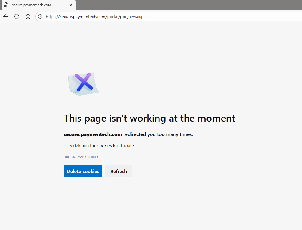Close the secure.paymentech.com tab

pos(71,5)
